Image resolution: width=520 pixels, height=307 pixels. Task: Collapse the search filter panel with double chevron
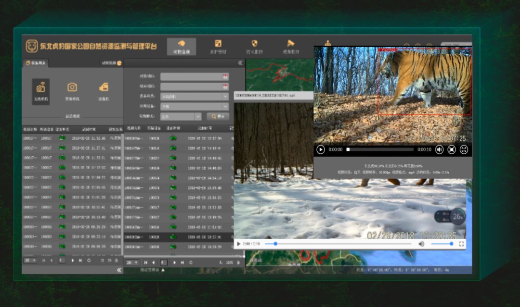[x=240, y=63]
